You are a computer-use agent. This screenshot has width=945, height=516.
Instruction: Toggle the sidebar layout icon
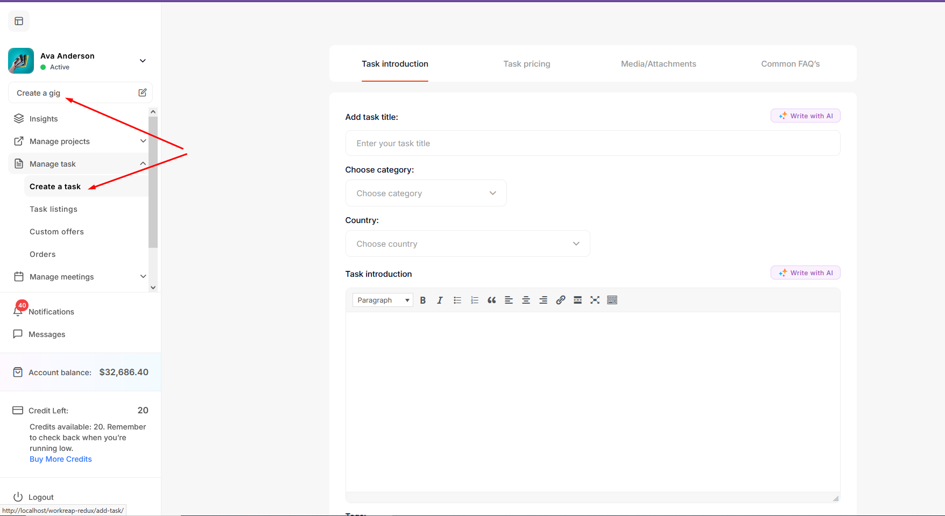(x=19, y=21)
